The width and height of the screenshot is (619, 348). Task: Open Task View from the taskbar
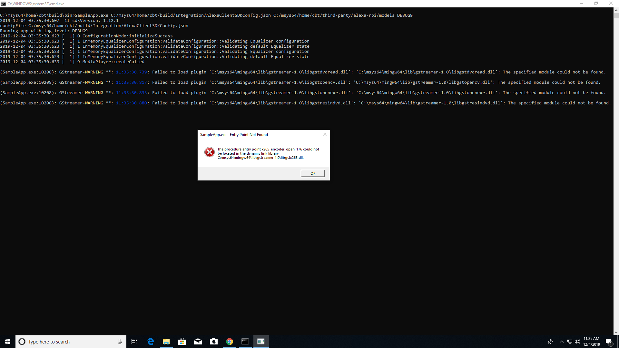coord(134,341)
